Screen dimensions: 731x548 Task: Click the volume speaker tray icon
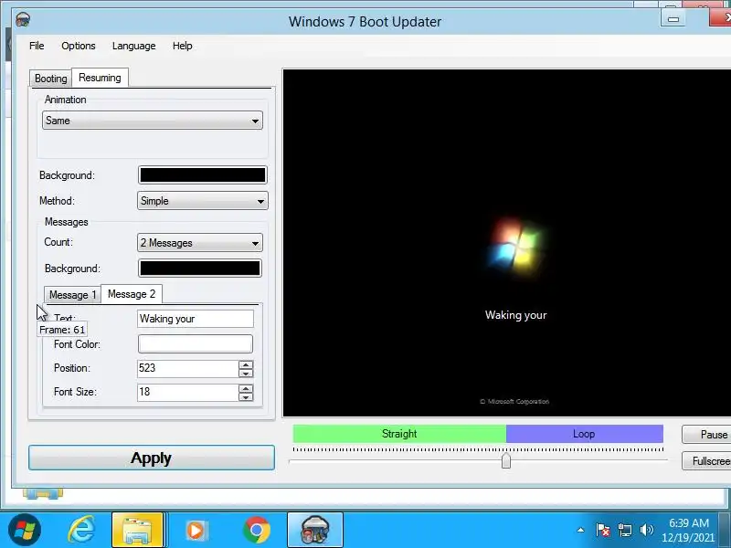click(647, 530)
